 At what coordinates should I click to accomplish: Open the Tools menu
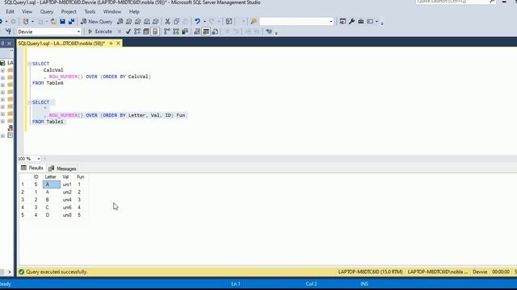[90, 11]
